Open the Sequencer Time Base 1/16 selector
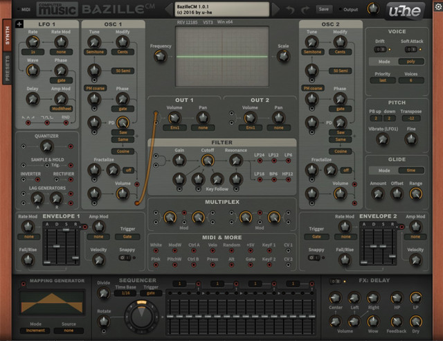Image resolution: width=443 pixels, height=341 pixels. tap(126, 293)
